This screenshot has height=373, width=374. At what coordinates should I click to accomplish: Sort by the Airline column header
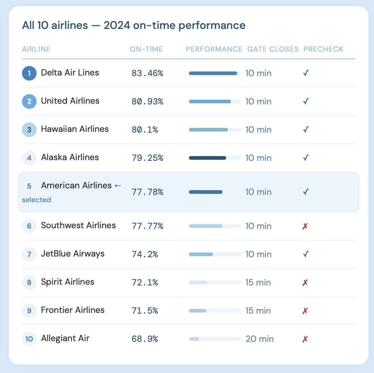[36, 49]
